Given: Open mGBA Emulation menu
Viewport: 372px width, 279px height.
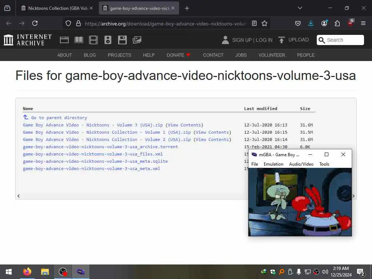Looking at the screenshot, I should click(x=273, y=164).
